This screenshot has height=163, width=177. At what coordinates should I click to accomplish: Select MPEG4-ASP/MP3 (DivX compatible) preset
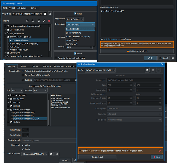24,44
